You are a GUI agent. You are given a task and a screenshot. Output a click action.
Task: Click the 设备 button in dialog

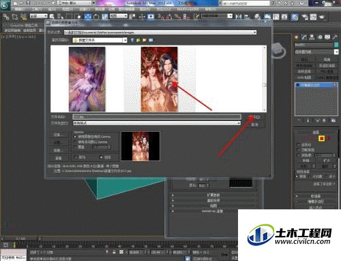[x=59, y=135]
